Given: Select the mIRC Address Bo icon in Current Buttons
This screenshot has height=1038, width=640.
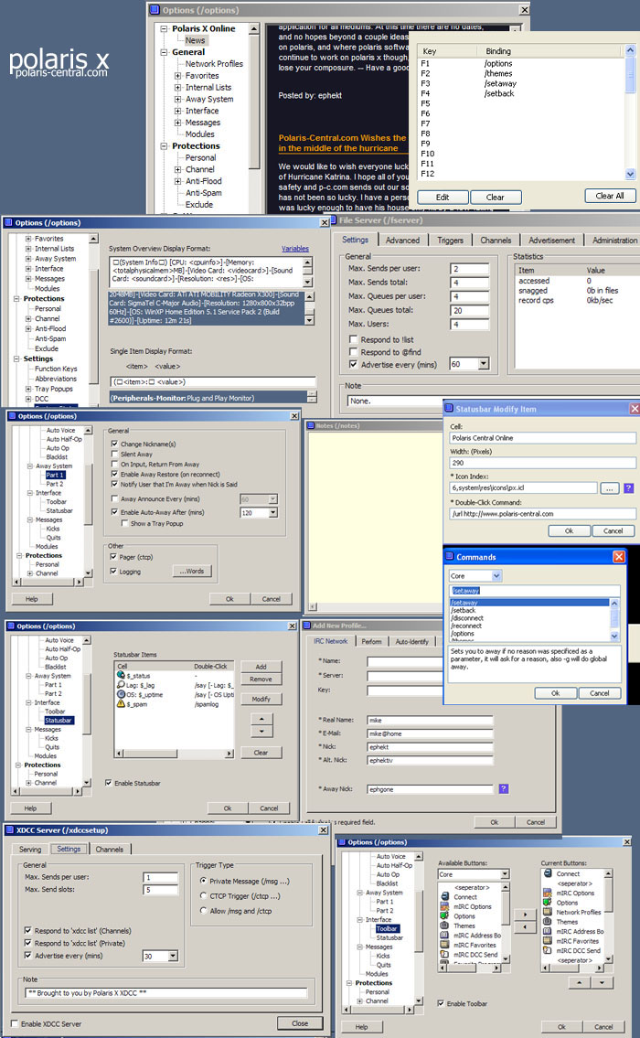Looking at the screenshot, I should [548, 931].
